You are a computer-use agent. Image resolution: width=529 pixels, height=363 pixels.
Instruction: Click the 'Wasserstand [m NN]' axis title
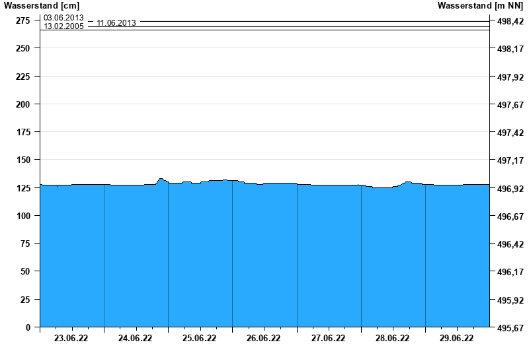pos(481,6)
